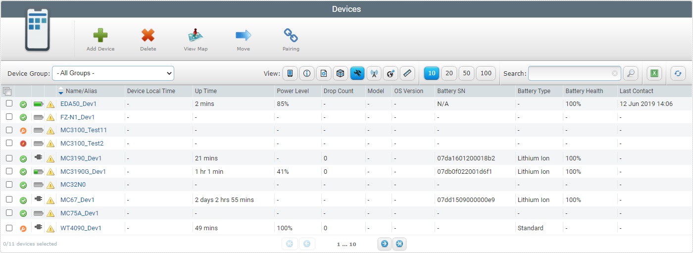Click the Move arrow icon
The width and height of the screenshot is (693, 253).
click(x=243, y=35)
